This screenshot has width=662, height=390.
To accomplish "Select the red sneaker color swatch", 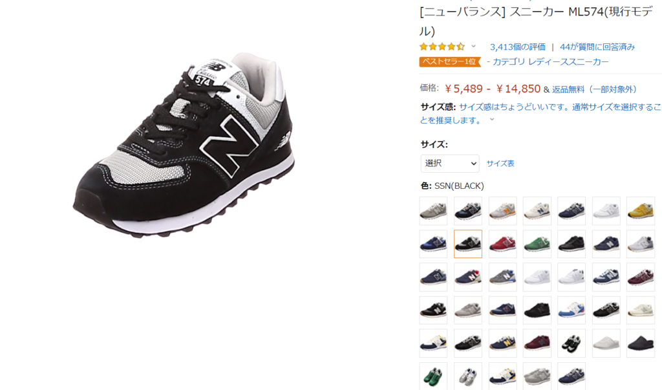I will (502, 244).
